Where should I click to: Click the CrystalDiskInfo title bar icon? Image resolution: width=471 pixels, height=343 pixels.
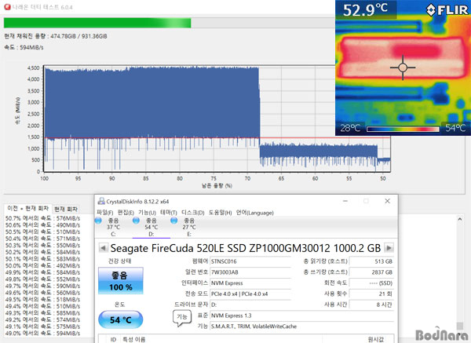(x=101, y=201)
